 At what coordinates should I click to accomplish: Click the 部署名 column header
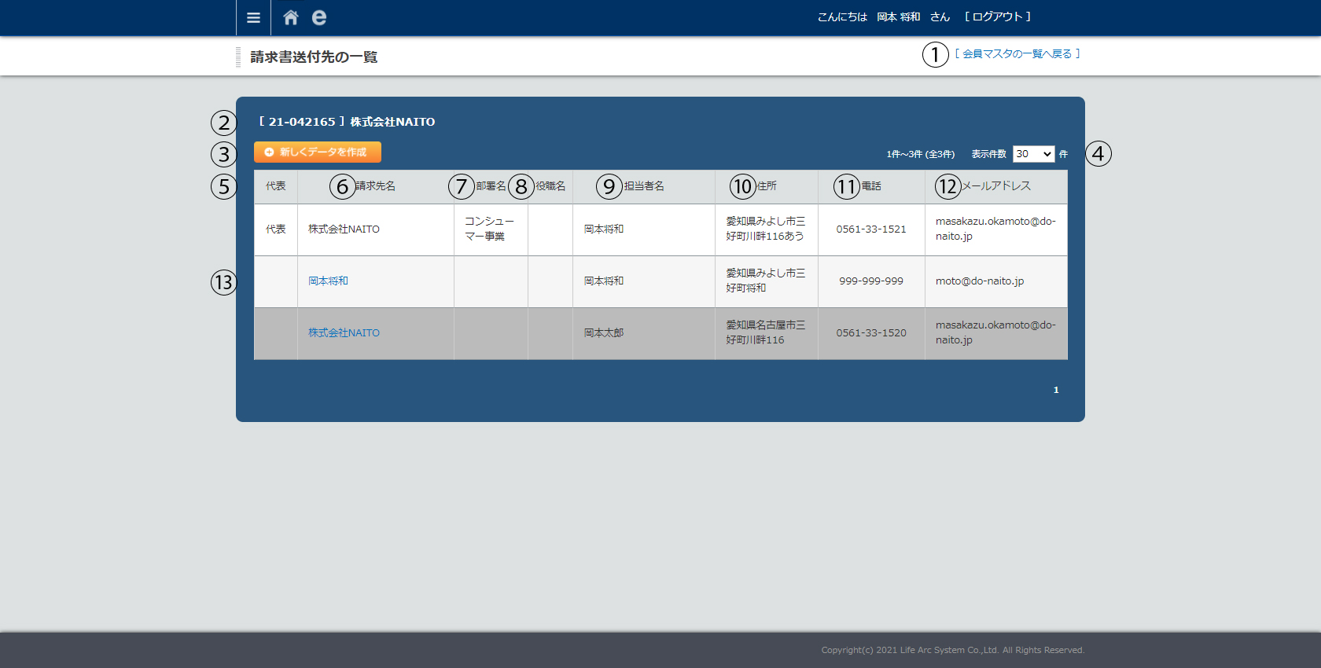491,186
